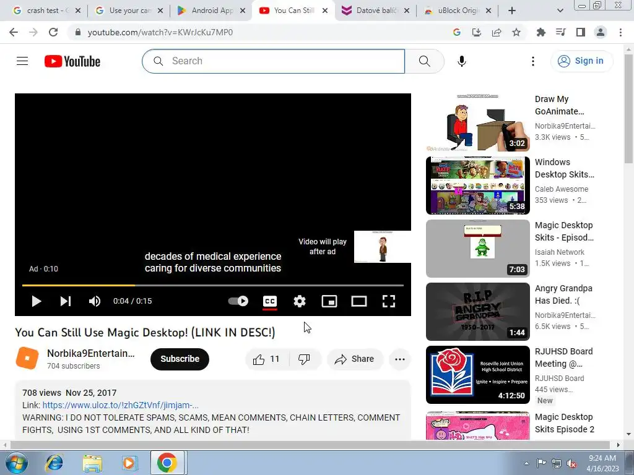Image resolution: width=634 pixels, height=475 pixels.
Task: Play the video with the play button
Action: coord(37,301)
